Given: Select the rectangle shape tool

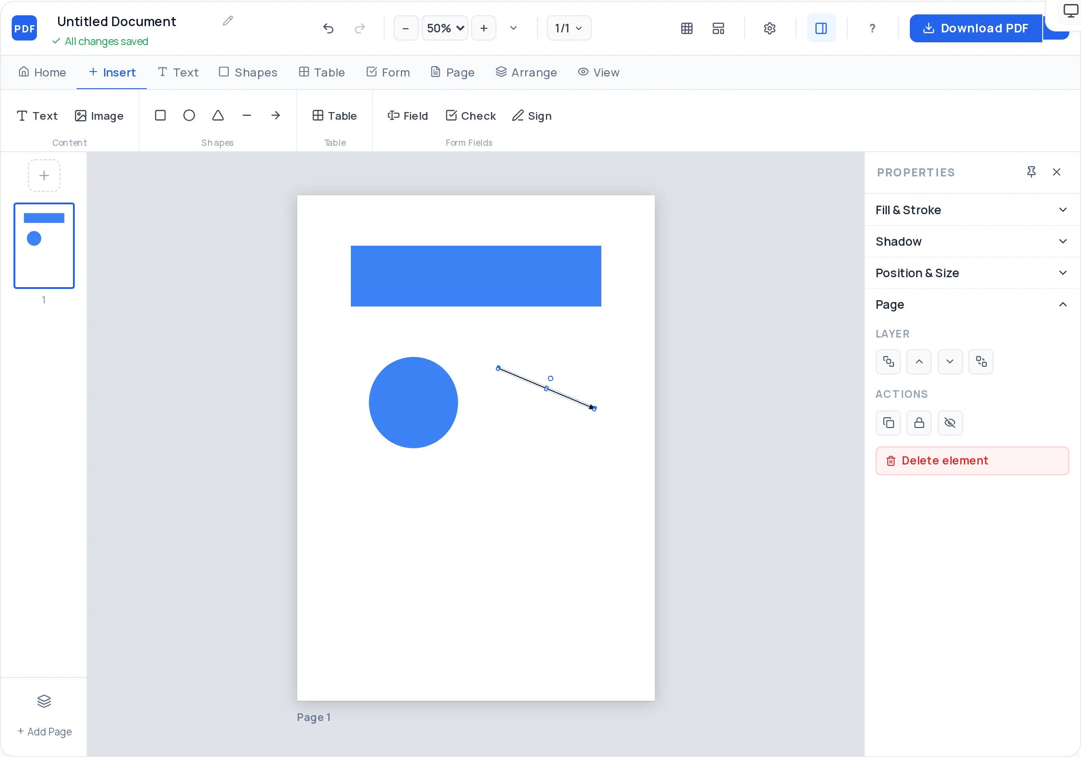Looking at the screenshot, I should coord(160,115).
